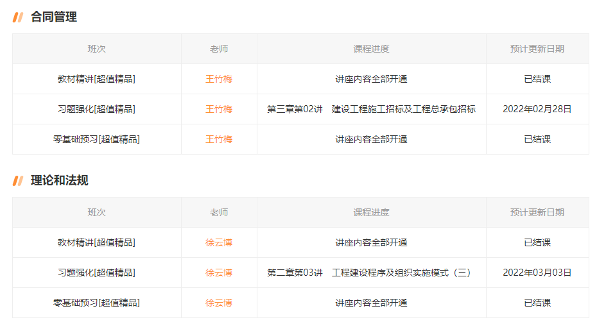Viewport: 597px width, 329px height.
Task: Click the 理论和法规 section heading text
Action: [60, 181]
